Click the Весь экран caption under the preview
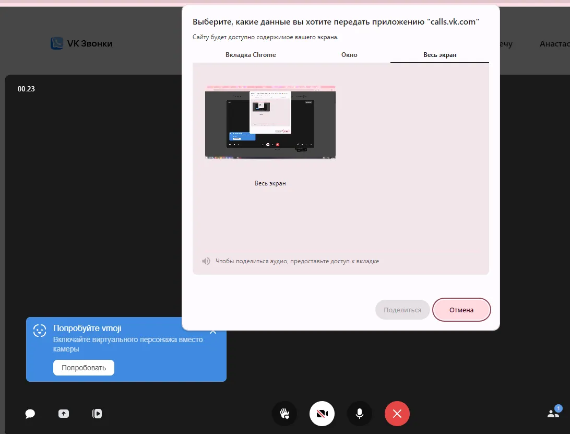The width and height of the screenshot is (570, 434). click(x=270, y=183)
